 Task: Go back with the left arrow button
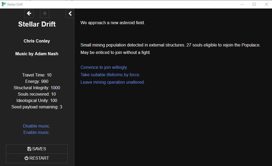tap(29, 14)
